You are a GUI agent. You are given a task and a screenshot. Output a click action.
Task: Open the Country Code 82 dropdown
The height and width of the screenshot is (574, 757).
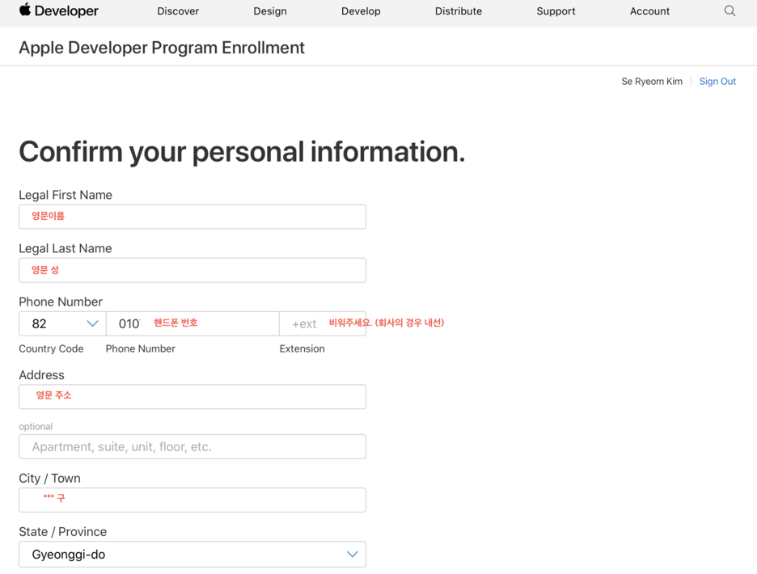point(62,324)
